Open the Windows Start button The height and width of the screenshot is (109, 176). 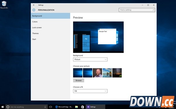(x=3, y=107)
